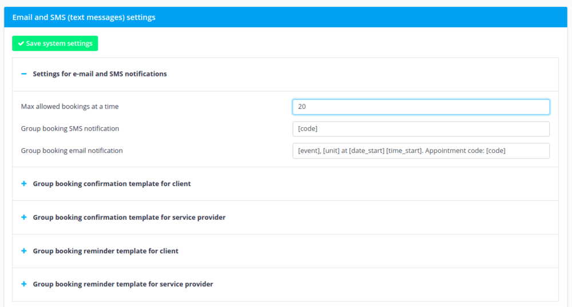Focus the Max allowed bookings field
Image resolution: width=572 pixels, height=307 pixels.
[x=420, y=107]
